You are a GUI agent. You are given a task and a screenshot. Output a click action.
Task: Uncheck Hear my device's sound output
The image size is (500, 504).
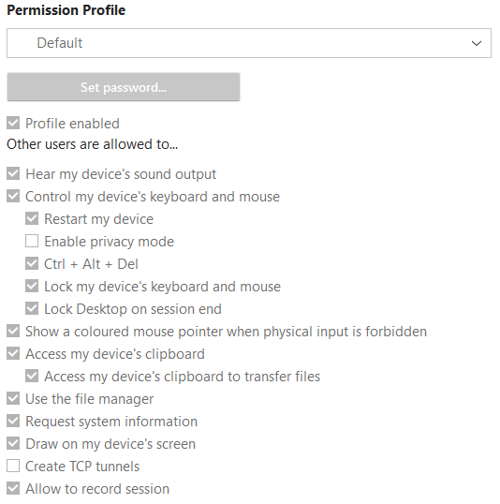pyautogui.click(x=13, y=173)
